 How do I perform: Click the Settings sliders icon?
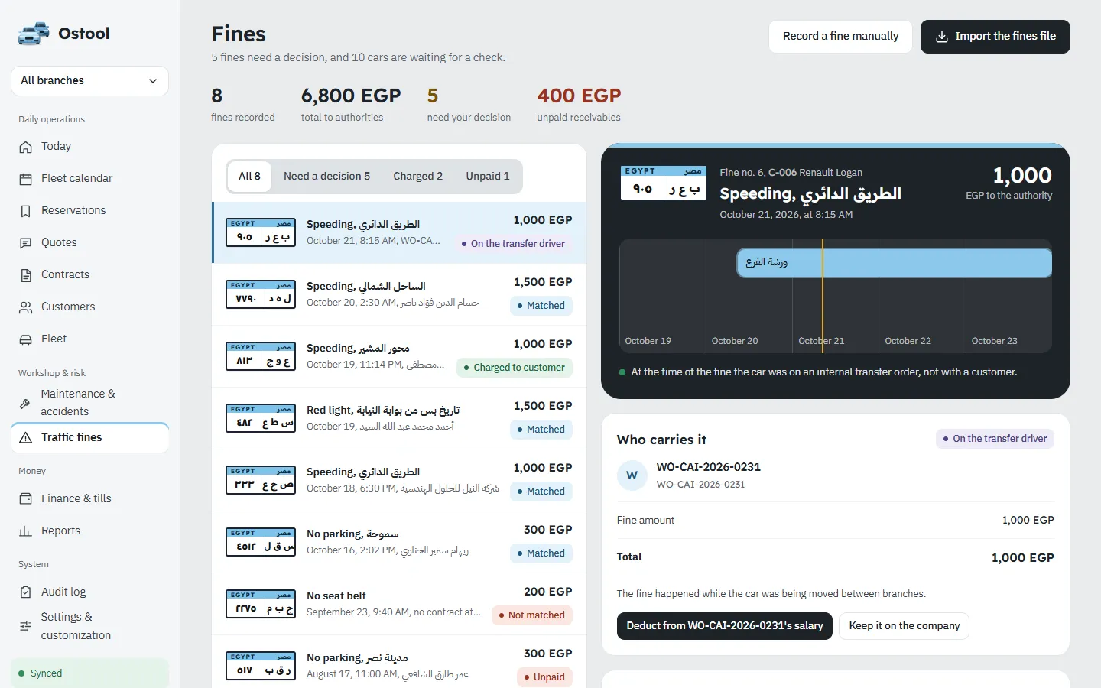[x=25, y=626]
